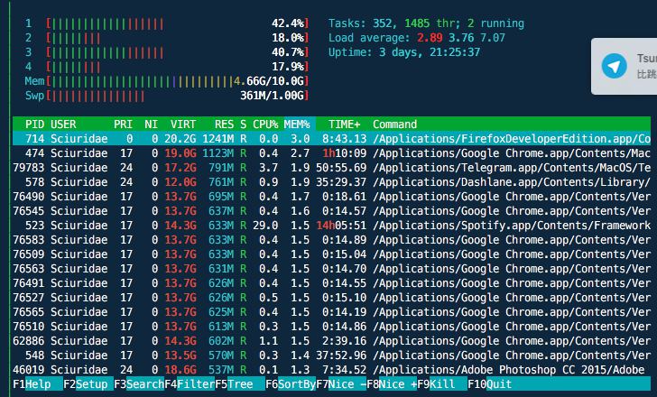
Task: Click the Command column header
Action: pyautogui.click(x=394, y=125)
